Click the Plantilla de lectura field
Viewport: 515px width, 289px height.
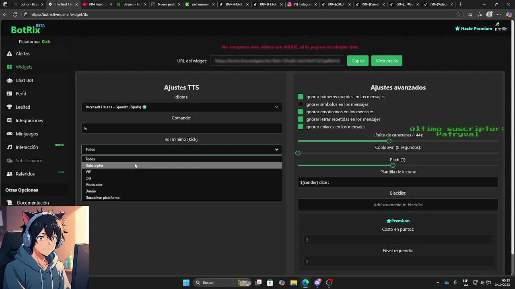tap(398, 182)
